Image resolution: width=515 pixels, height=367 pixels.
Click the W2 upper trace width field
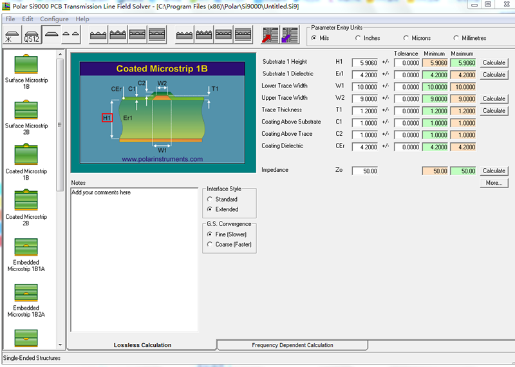[365, 99]
